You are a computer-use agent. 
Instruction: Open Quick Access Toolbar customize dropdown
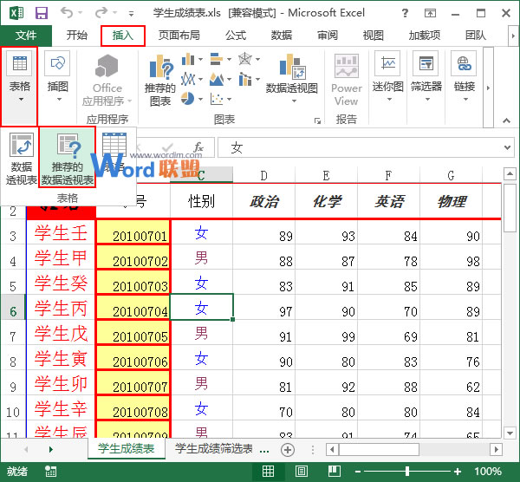[132, 14]
